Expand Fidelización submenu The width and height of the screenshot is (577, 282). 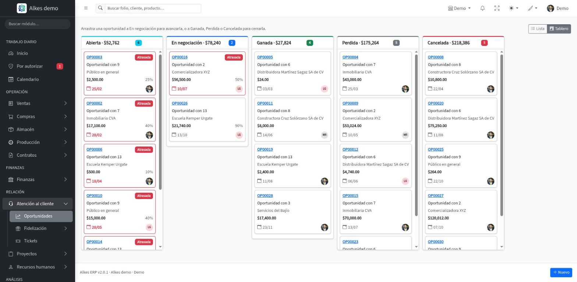pyautogui.click(x=41, y=228)
